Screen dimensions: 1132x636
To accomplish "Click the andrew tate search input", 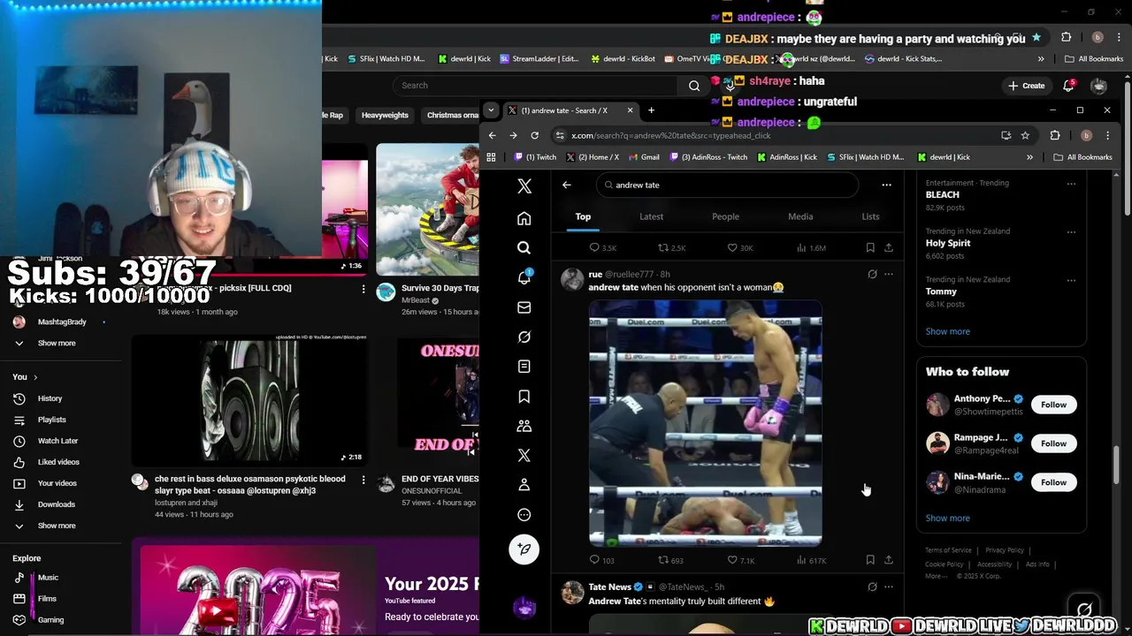I will tap(727, 185).
